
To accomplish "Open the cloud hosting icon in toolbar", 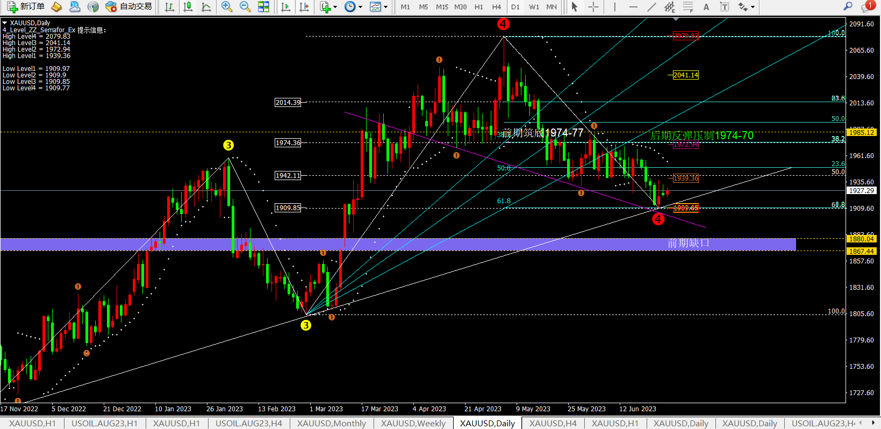I will pyautogui.click(x=75, y=6).
